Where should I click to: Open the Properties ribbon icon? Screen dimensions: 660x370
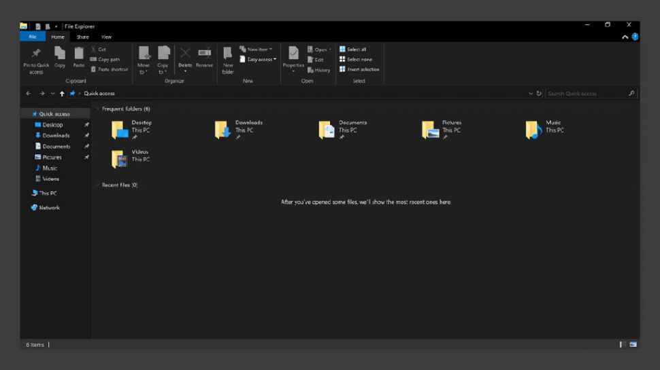coord(293,54)
